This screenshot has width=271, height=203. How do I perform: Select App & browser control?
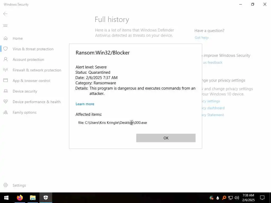[x=31, y=81]
